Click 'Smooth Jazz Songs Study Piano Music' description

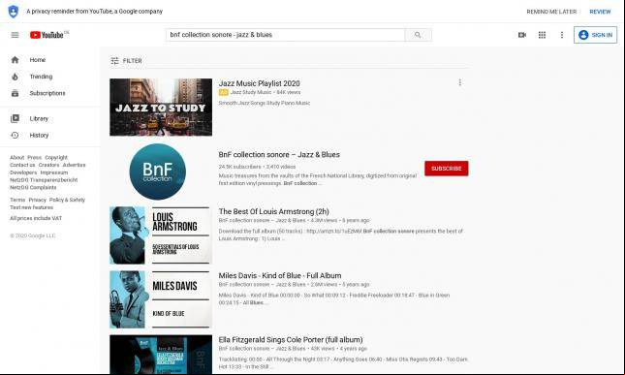(x=265, y=104)
